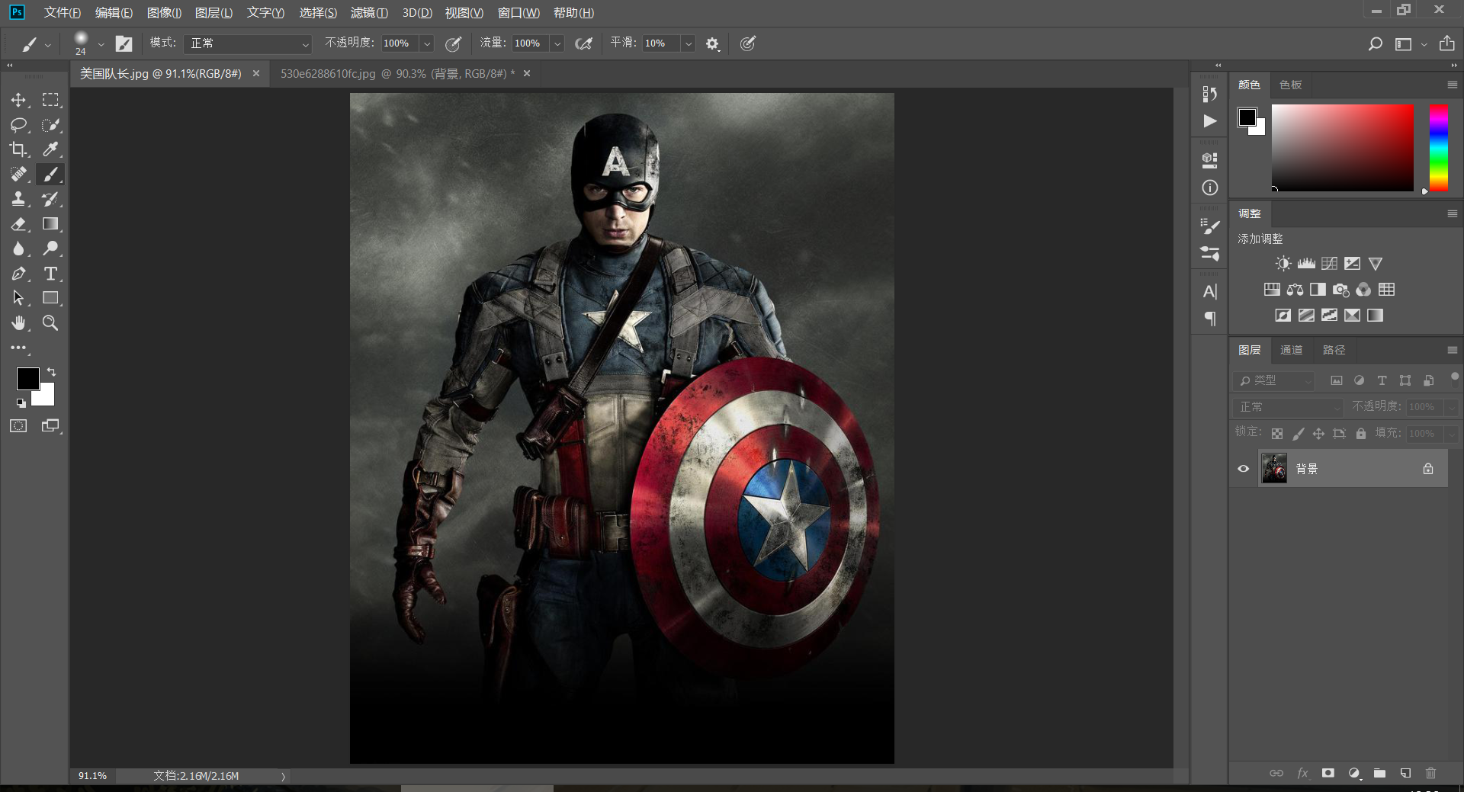Expand the 流量 flow dropdown arrow
This screenshot has width=1464, height=792.
click(557, 43)
